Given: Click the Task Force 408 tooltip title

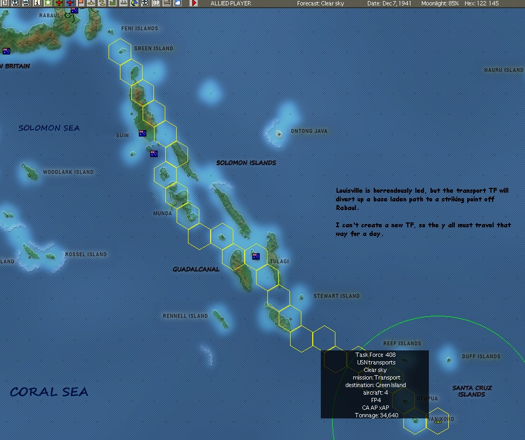Looking at the screenshot, I should 375,355.
